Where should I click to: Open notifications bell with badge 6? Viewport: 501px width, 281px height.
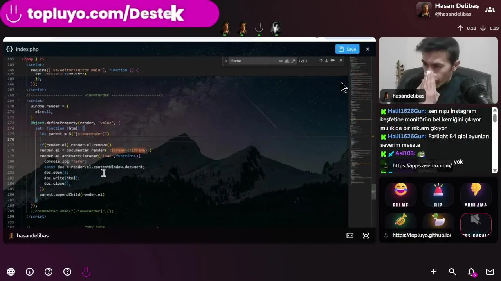472,272
